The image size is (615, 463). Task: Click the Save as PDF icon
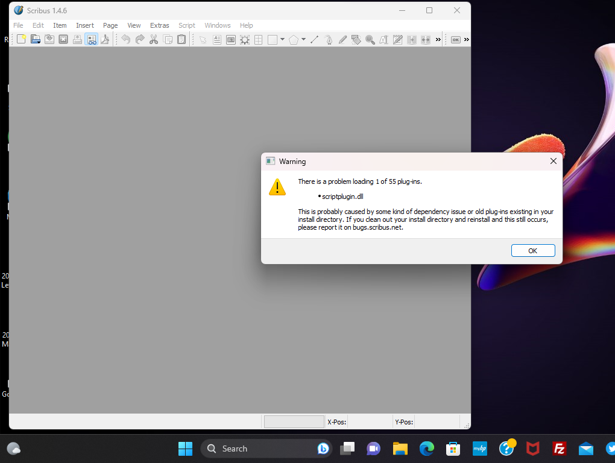tap(105, 40)
